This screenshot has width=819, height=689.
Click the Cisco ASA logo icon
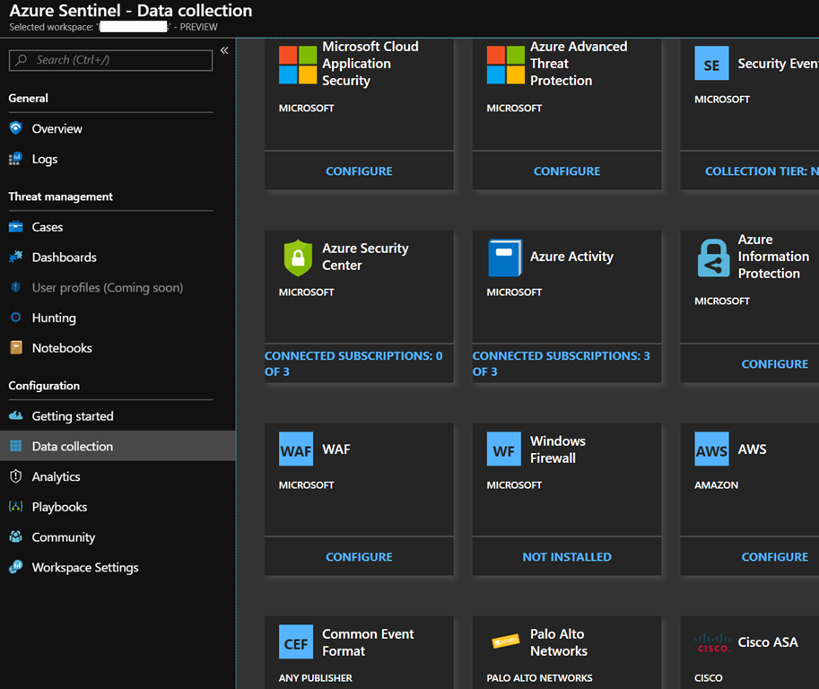click(x=712, y=642)
